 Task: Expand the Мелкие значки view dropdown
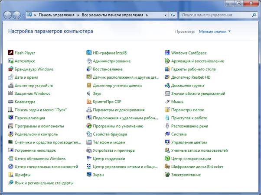tap(215, 32)
